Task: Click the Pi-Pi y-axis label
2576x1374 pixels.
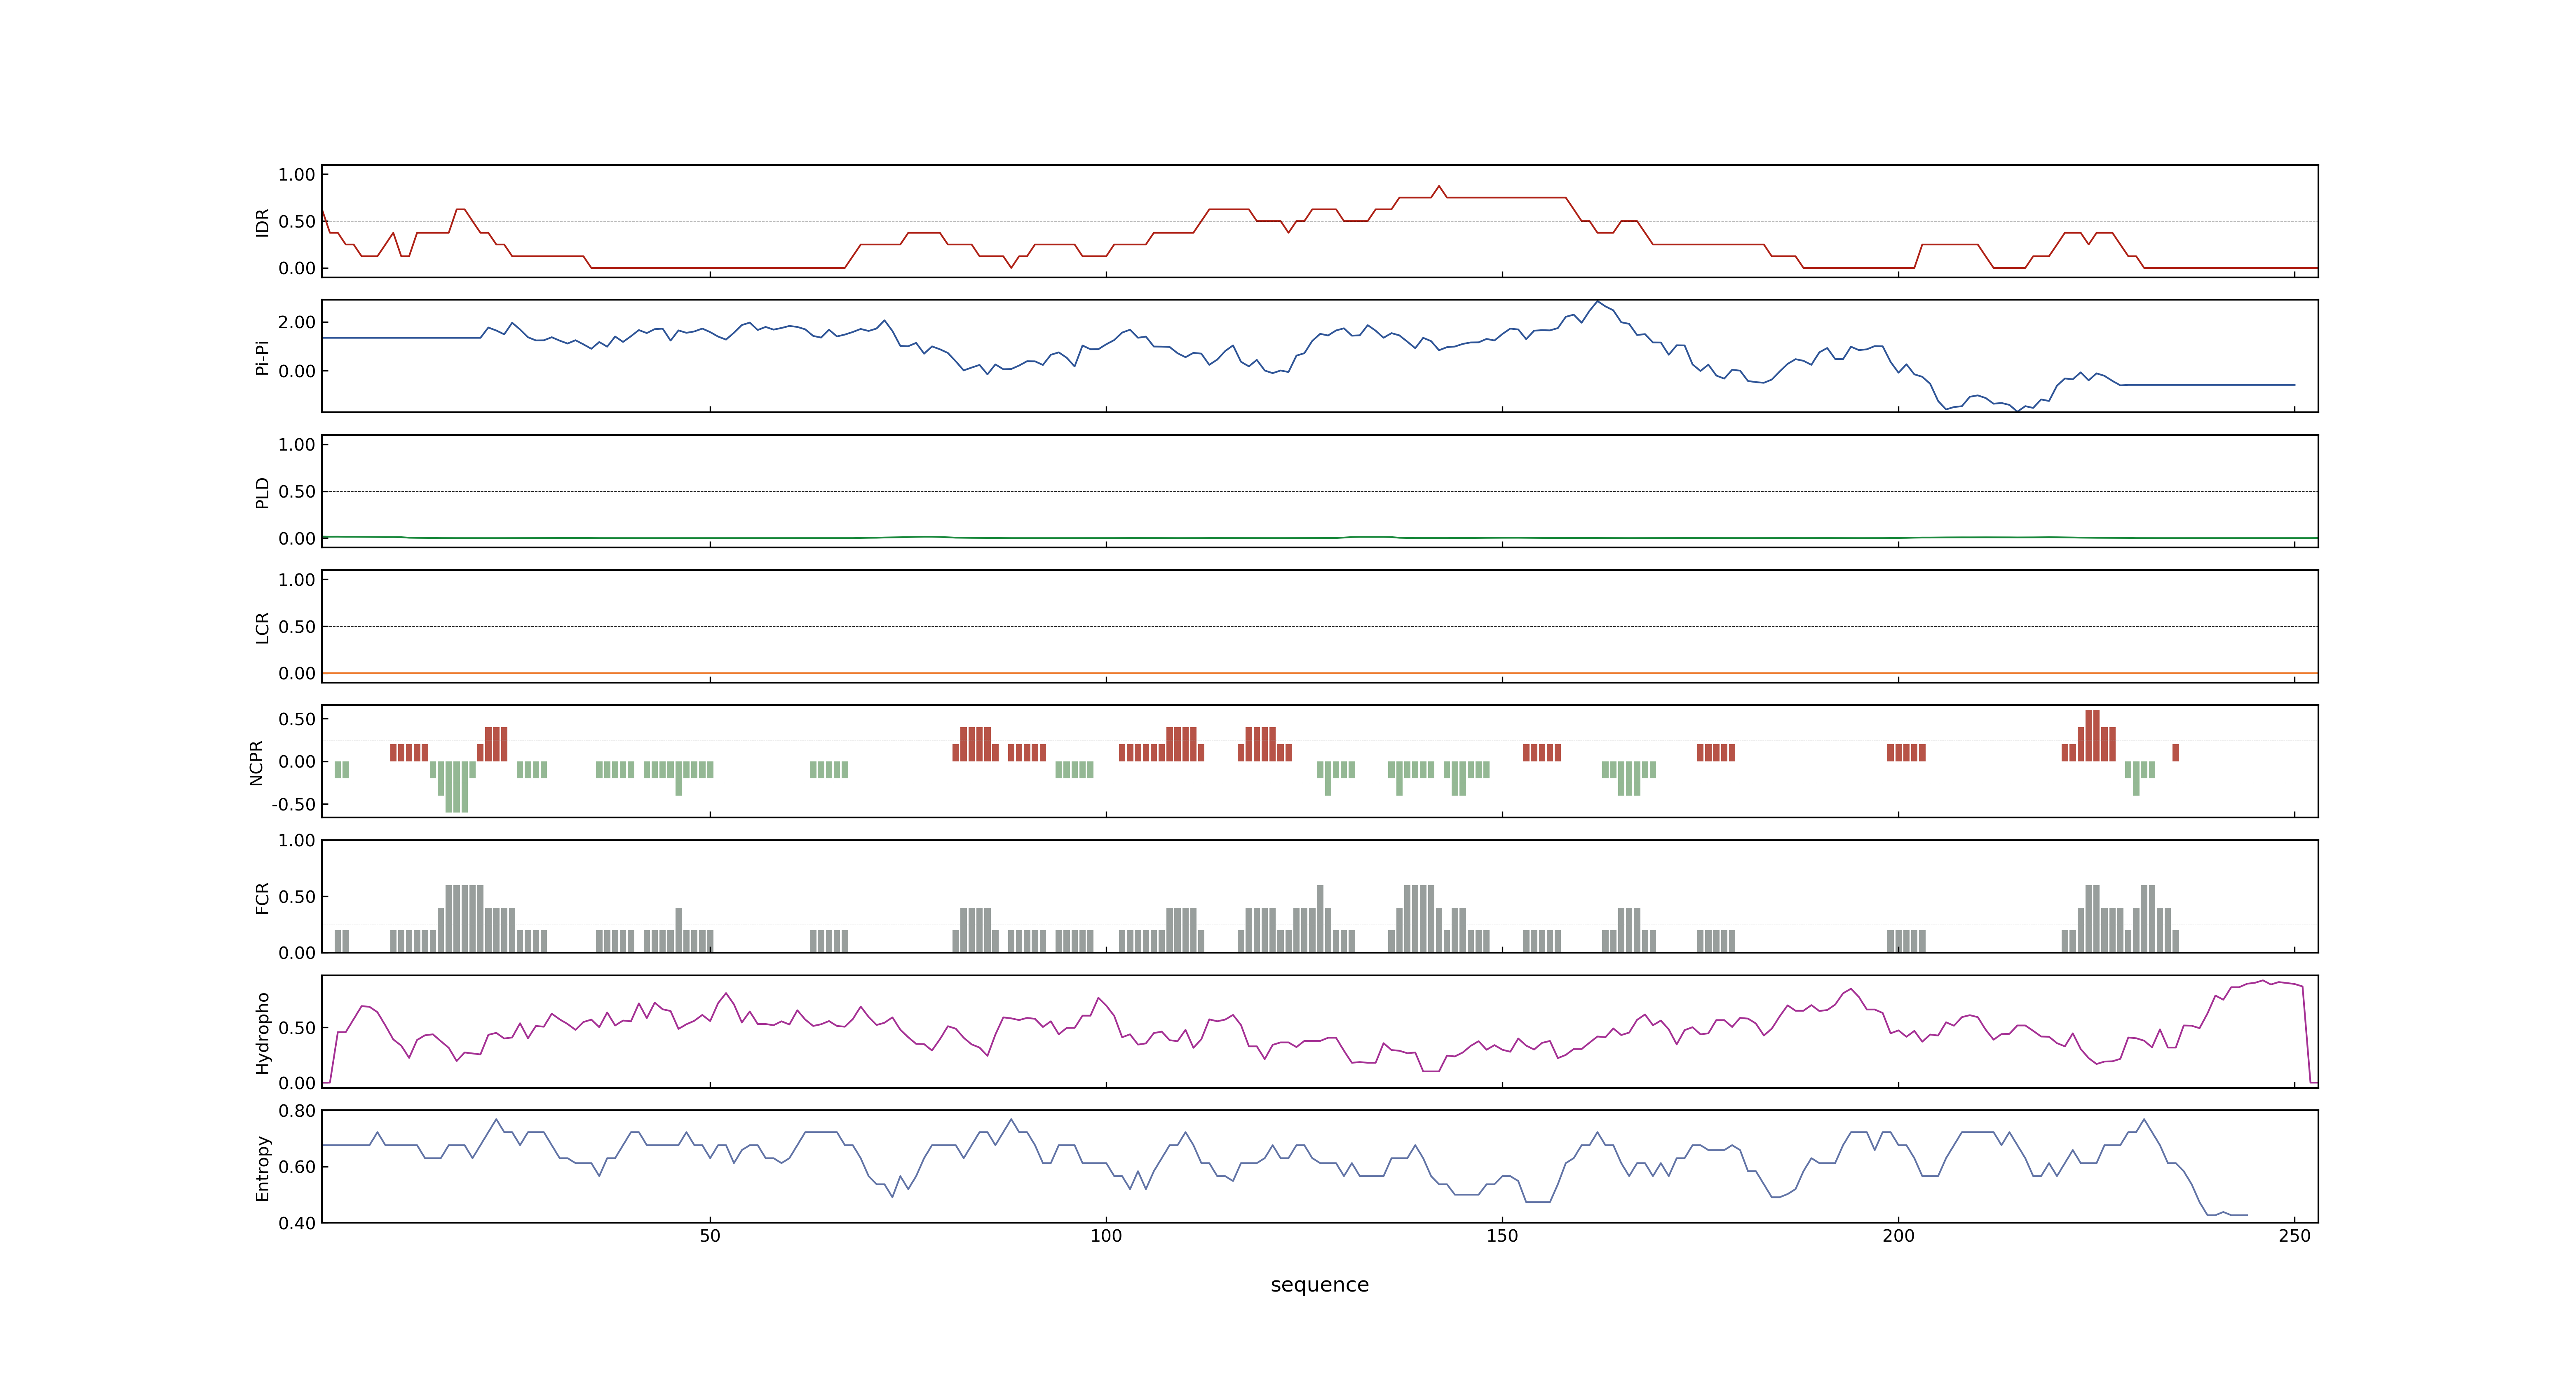Action: pos(262,357)
